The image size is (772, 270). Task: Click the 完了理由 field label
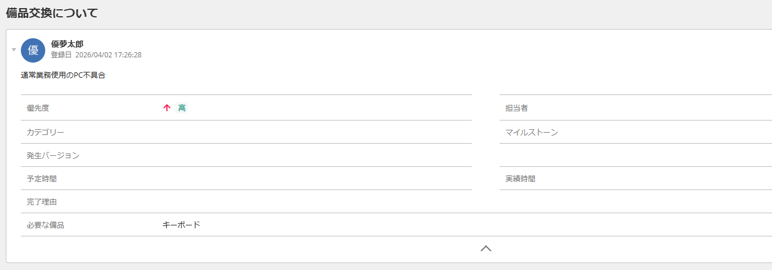coord(42,202)
